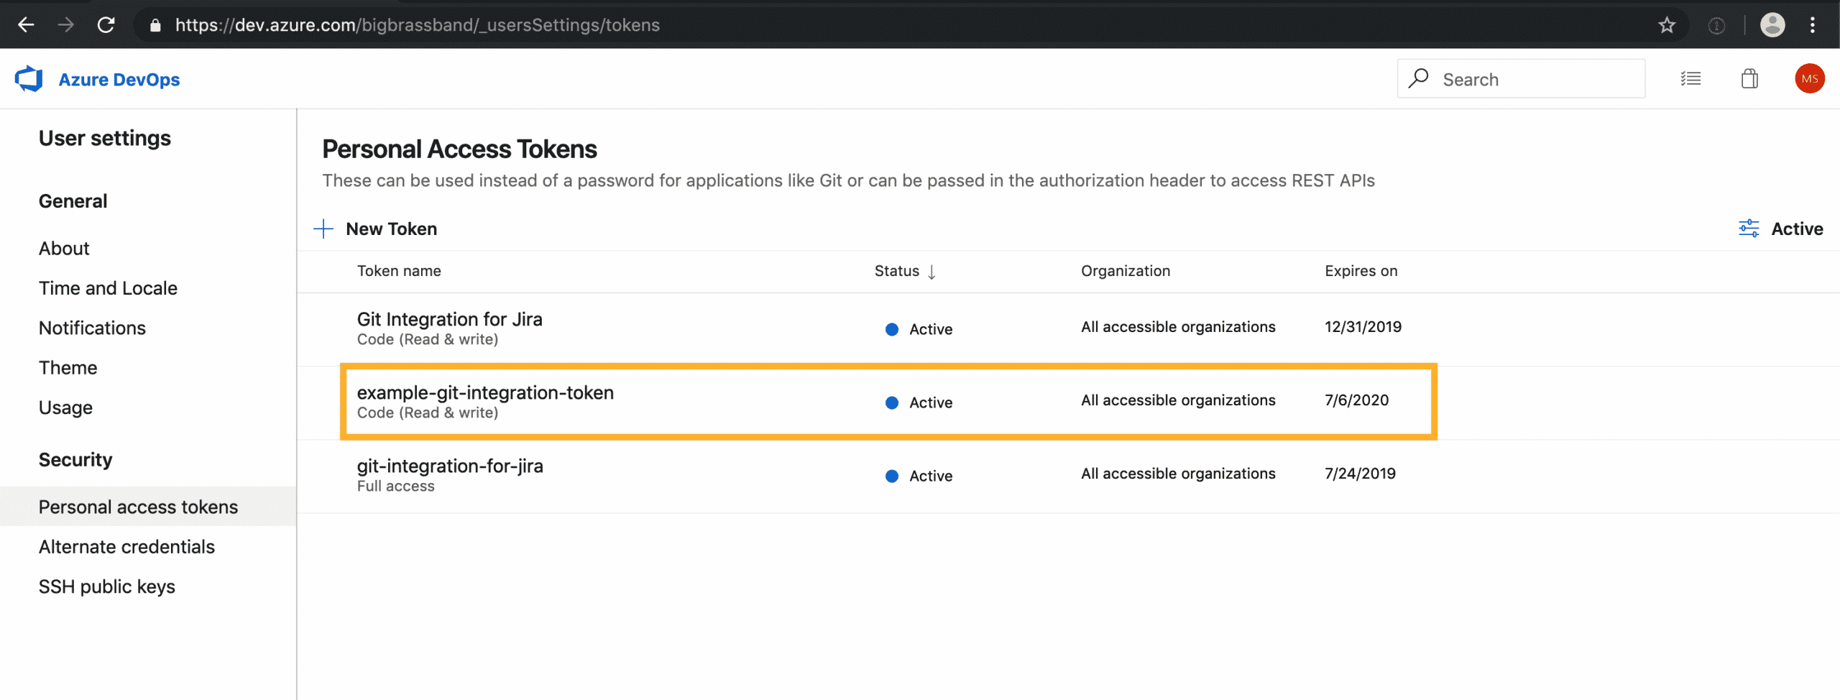Click Active status of example-git-integration-token

pyautogui.click(x=919, y=402)
